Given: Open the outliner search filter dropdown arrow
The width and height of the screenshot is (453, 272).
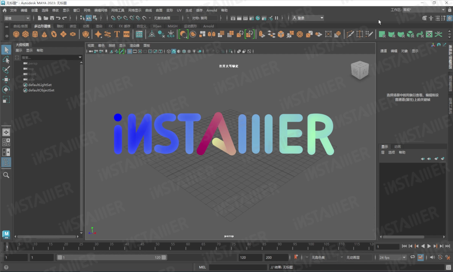Looking at the screenshot, I should [80, 57].
